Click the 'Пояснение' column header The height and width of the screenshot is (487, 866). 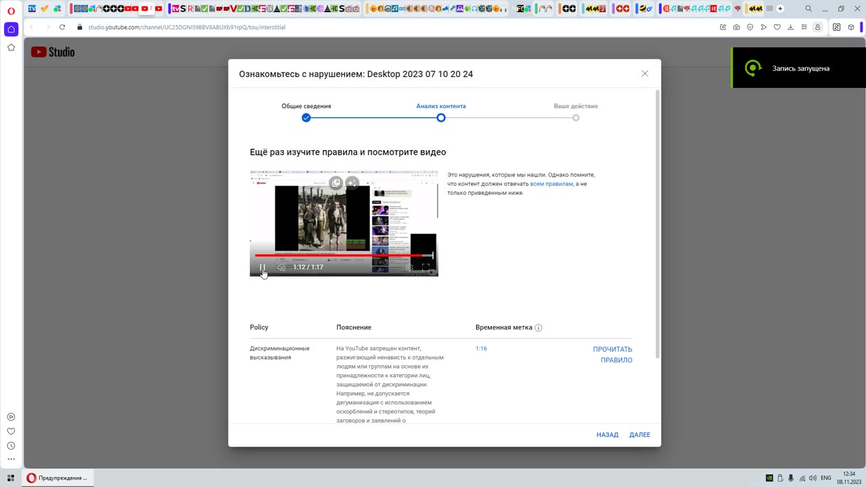[354, 327]
